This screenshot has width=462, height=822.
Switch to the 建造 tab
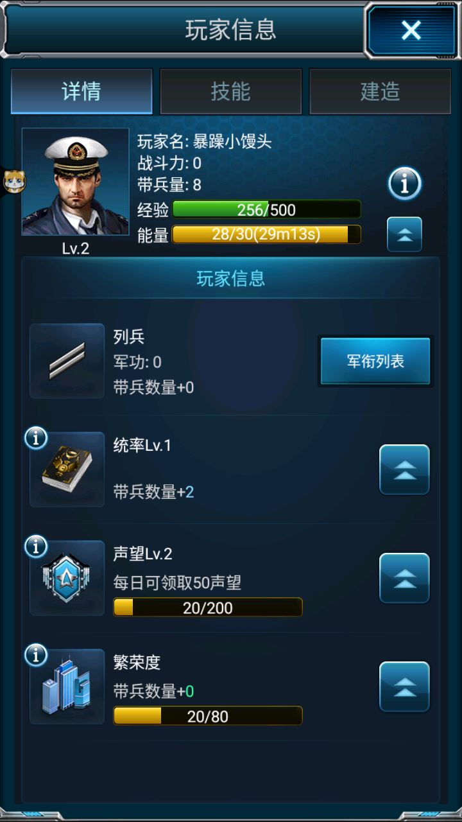coord(380,91)
